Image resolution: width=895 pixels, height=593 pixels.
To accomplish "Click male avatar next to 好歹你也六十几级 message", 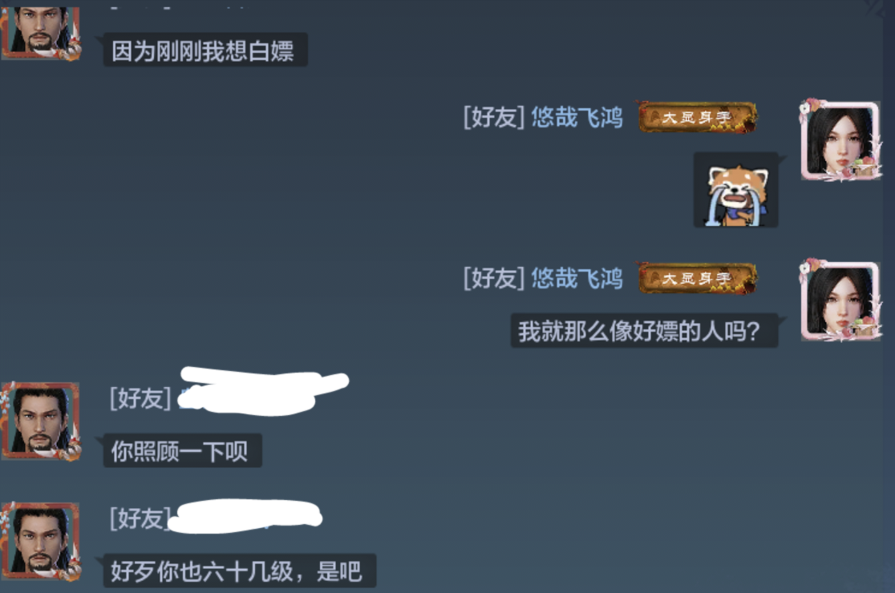I will [40, 541].
